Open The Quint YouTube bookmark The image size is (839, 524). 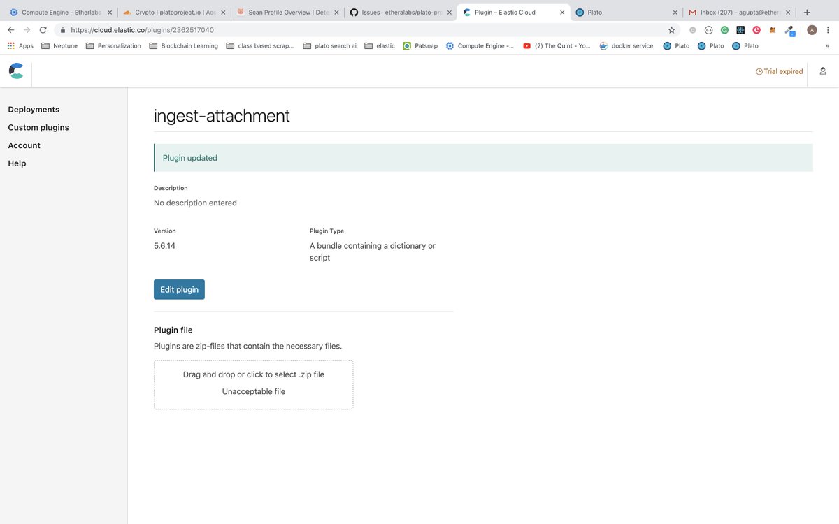coord(557,45)
